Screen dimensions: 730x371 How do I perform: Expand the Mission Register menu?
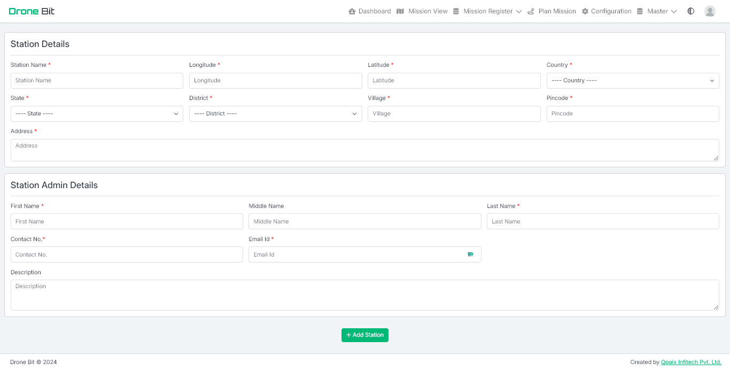click(x=487, y=11)
